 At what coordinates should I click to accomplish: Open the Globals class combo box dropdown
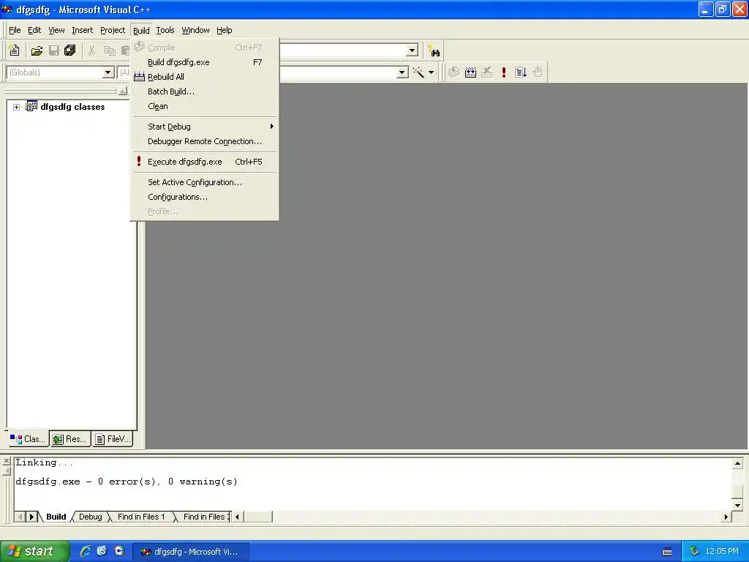click(108, 72)
